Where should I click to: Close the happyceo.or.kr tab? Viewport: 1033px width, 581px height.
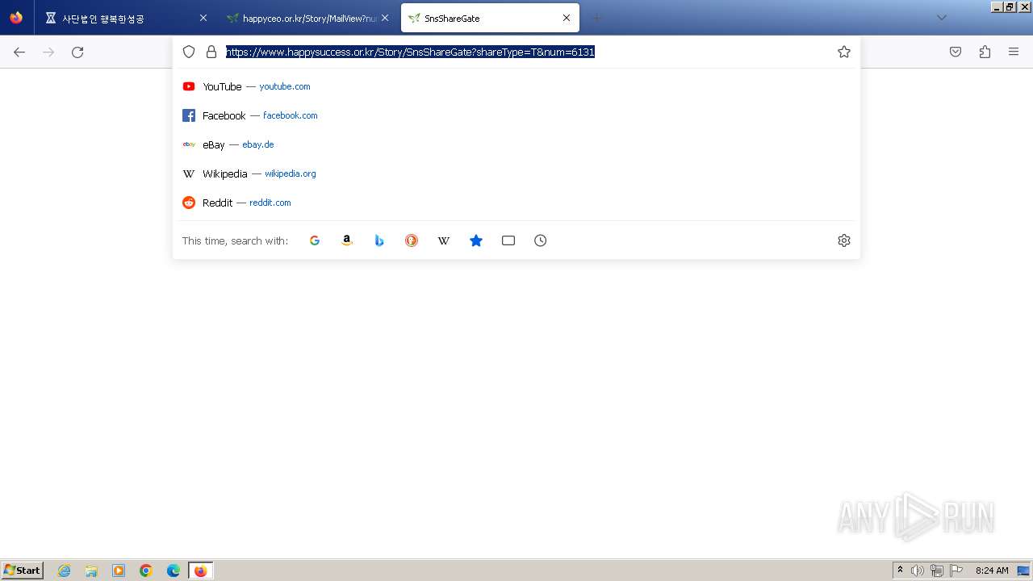[x=385, y=18]
